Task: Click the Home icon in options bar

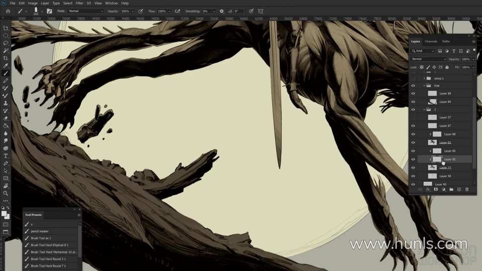Action: [8, 11]
